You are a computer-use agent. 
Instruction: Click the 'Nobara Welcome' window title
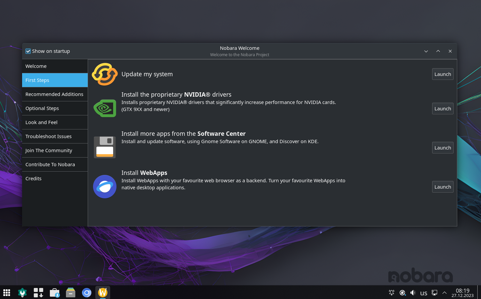click(x=240, y=48)
